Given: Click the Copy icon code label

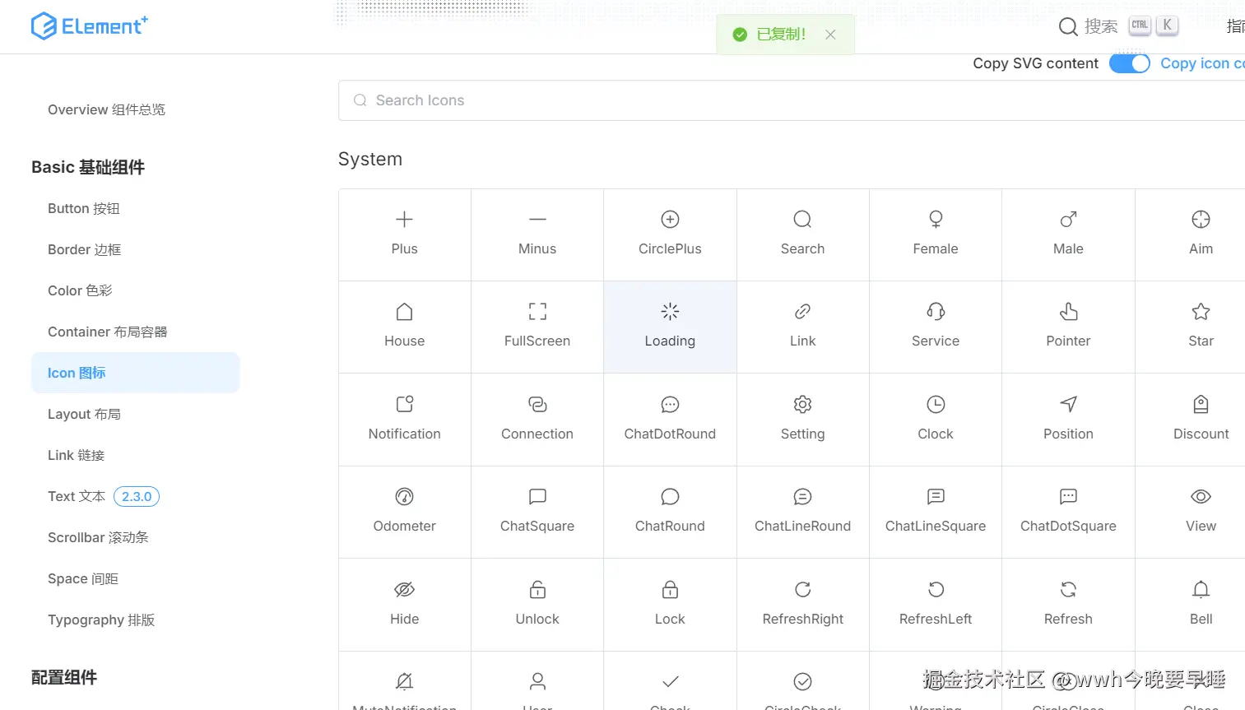Looking at the screenshot, I should 1202,63.
